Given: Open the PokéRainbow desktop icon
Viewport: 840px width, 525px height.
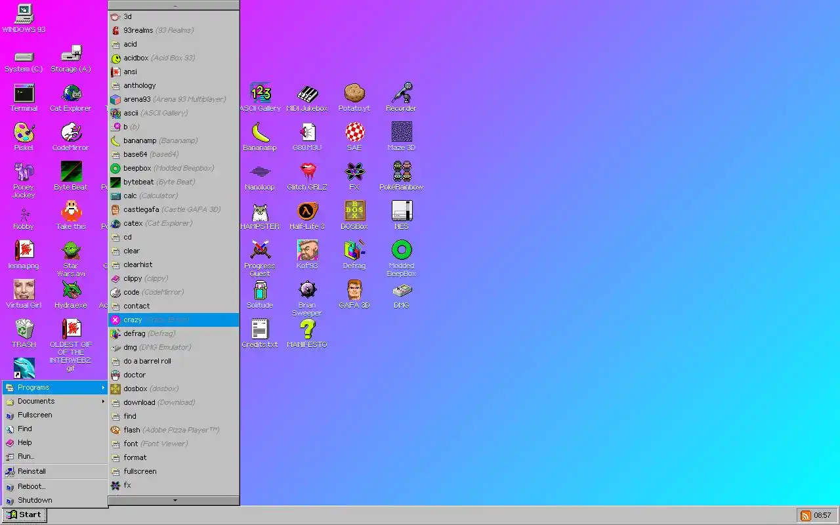Looking at the screenshot, I should pyautogui.click(x=402, y=177).
